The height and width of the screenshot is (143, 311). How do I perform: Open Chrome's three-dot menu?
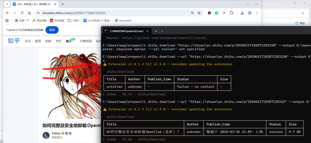pyautogui.click(x=257, y=13)
